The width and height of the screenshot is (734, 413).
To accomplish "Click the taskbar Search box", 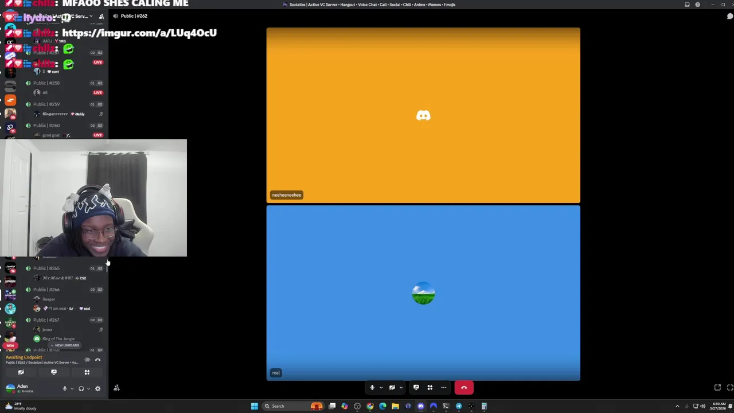I will (x=293, y=406).
